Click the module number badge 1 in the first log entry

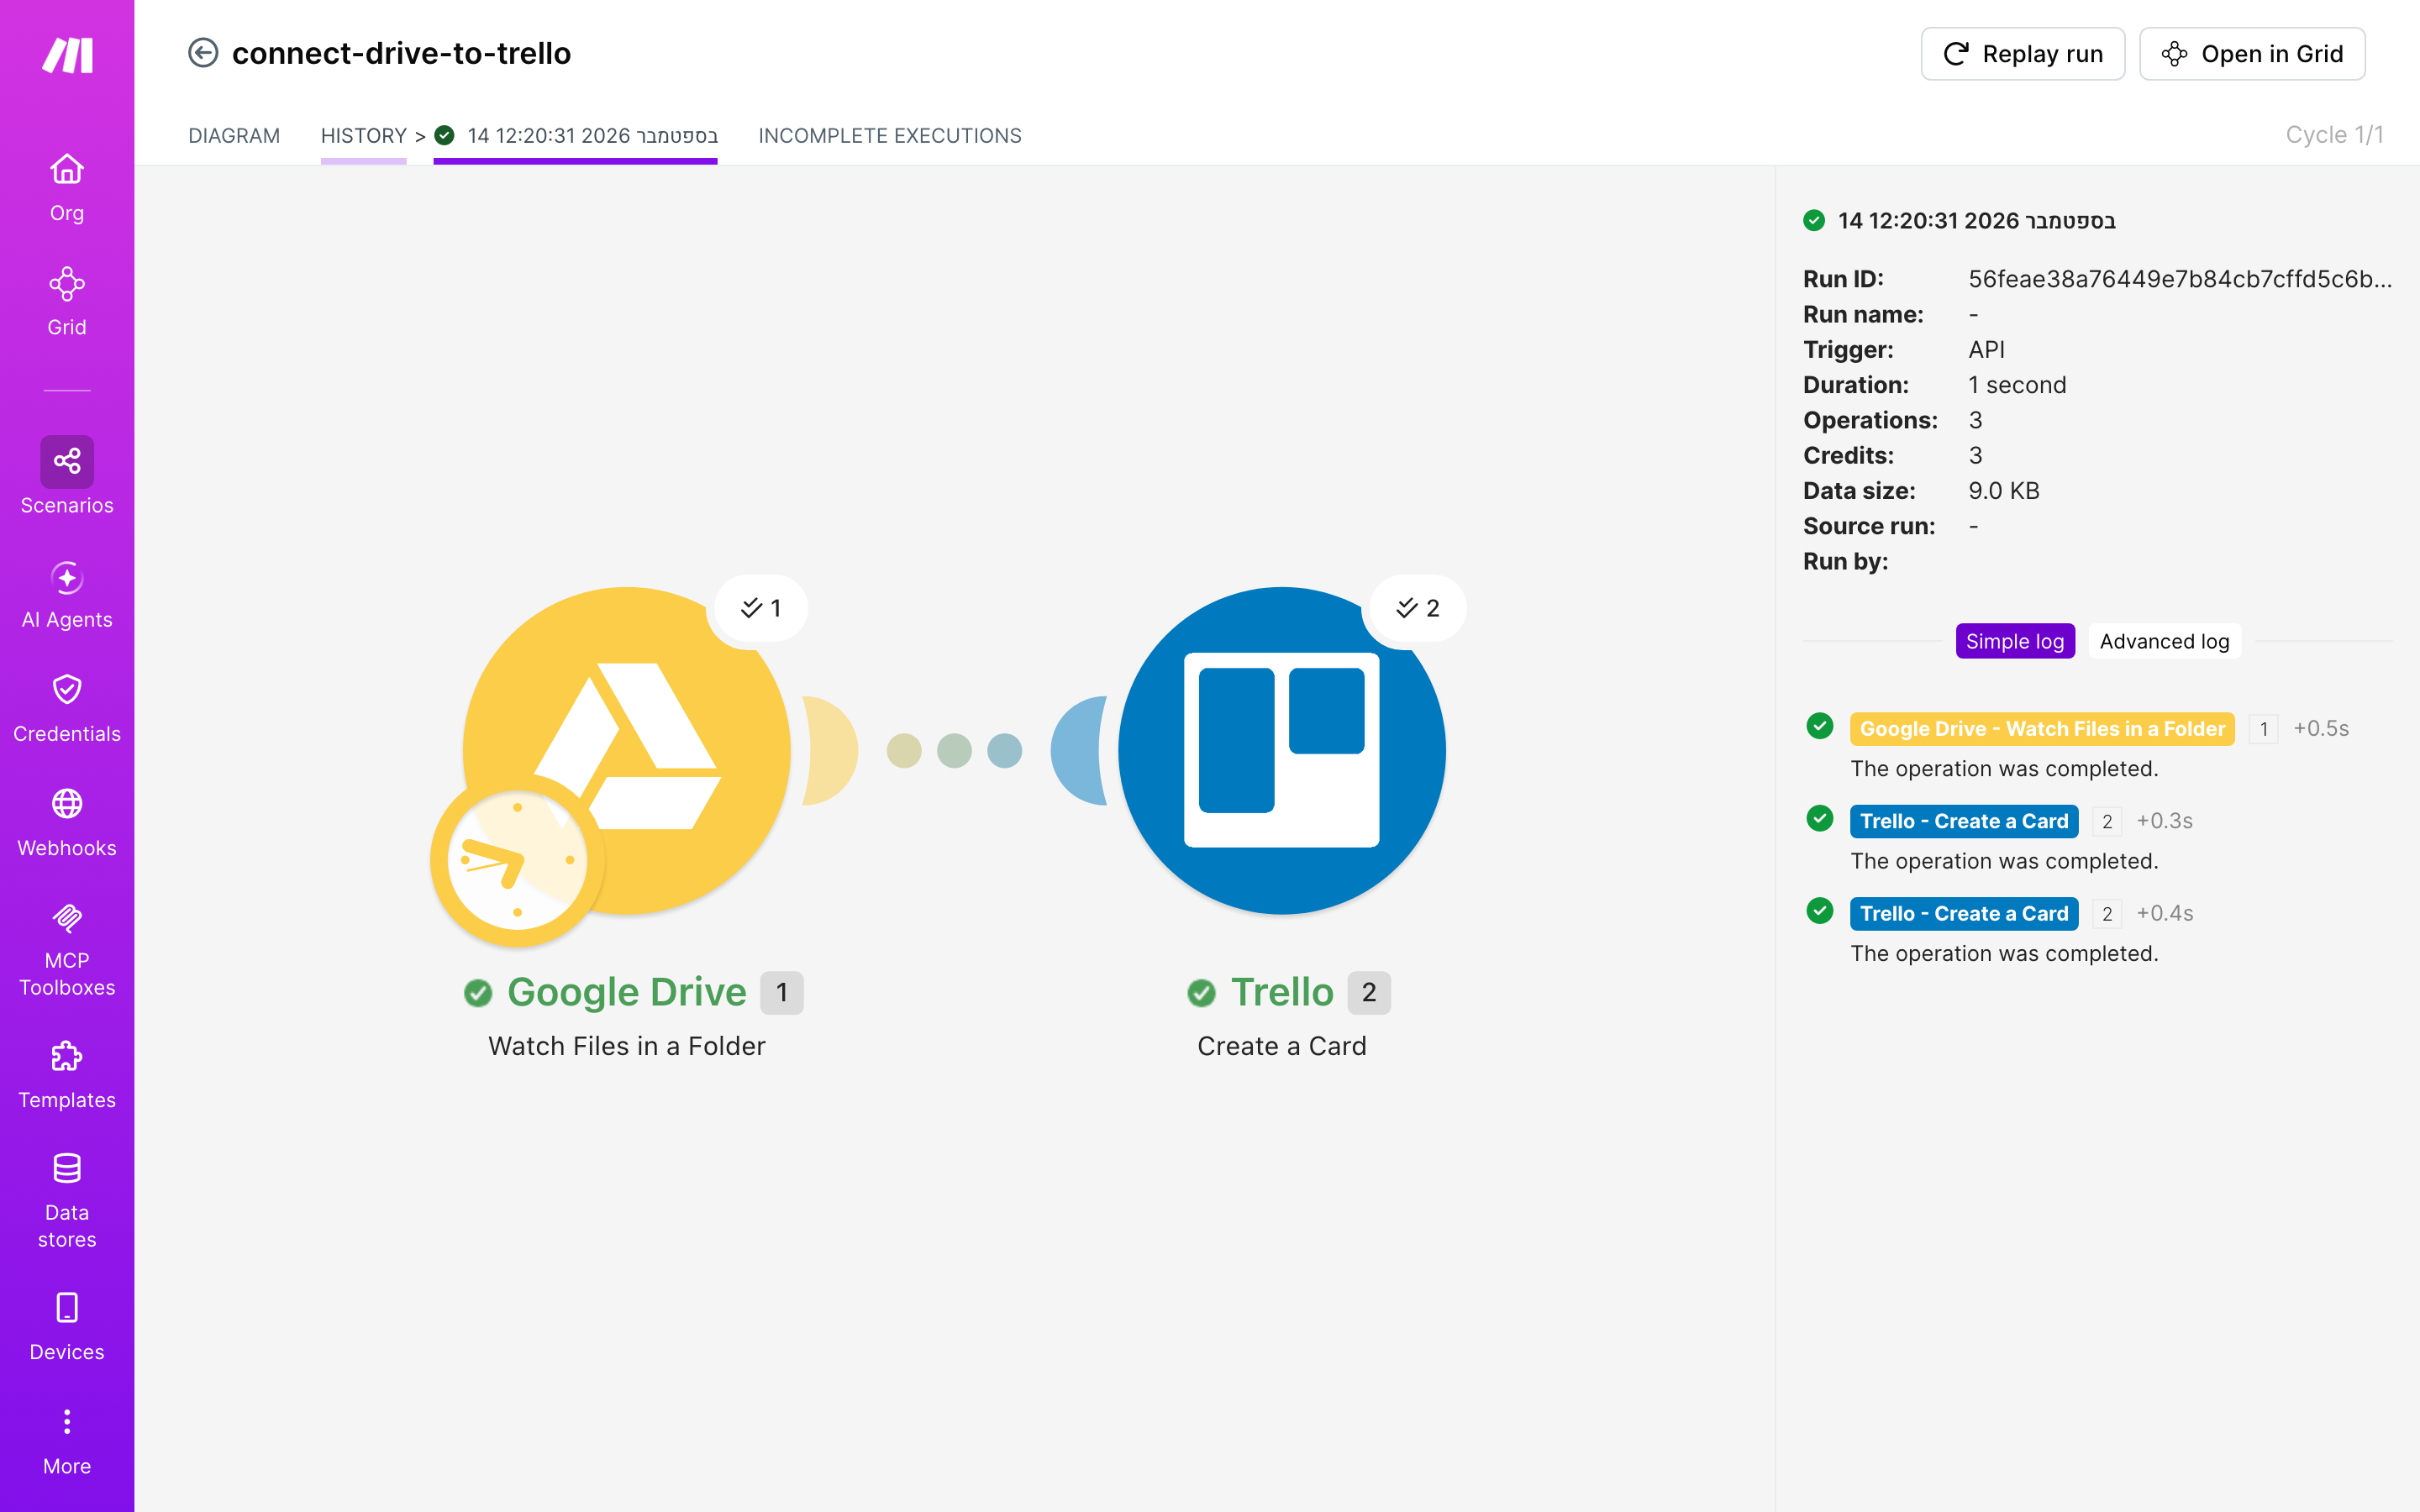[2263, 729]
